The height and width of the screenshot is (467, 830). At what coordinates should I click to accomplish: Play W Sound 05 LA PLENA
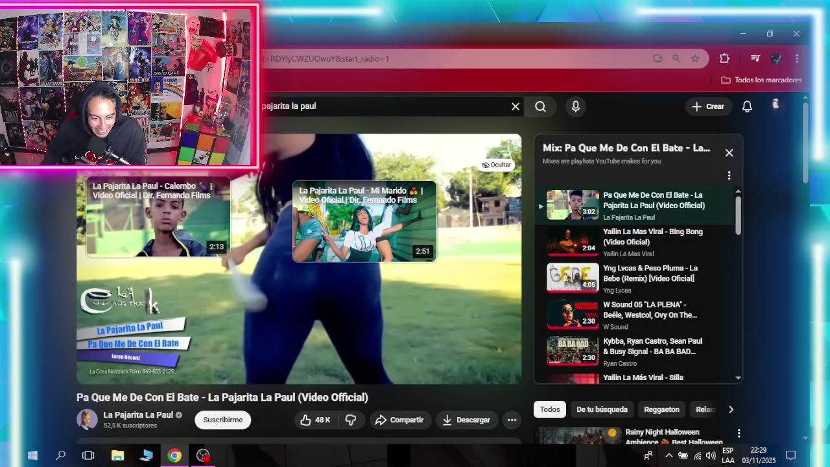(635, 315)
